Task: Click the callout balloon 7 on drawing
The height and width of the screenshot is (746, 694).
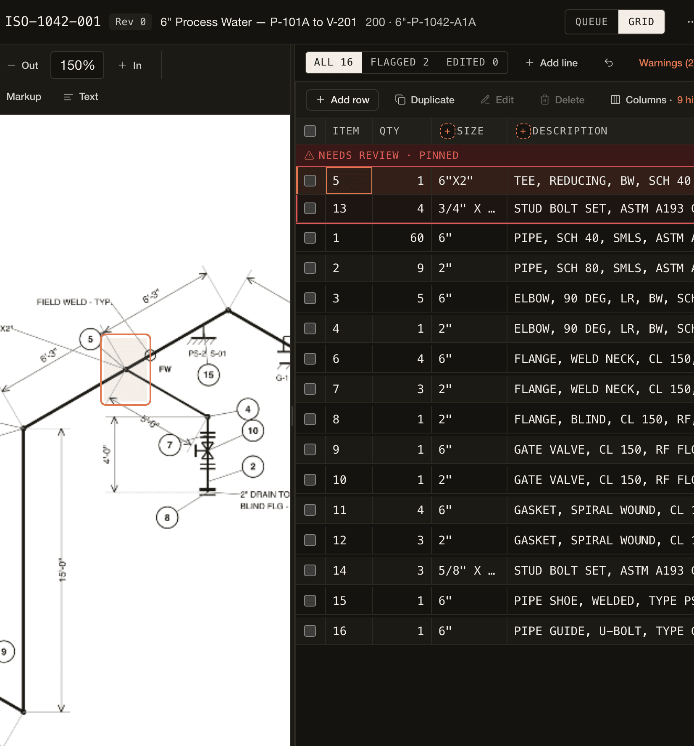Action: (x=170, y=445)
